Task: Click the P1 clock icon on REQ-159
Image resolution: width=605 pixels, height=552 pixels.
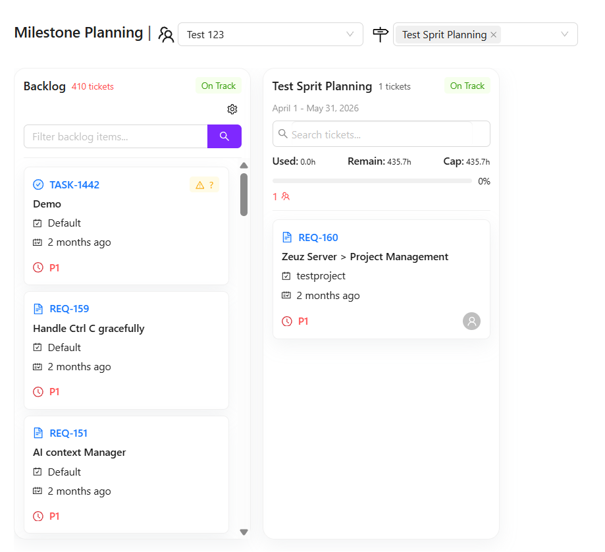Action: (x=38, y=392)
